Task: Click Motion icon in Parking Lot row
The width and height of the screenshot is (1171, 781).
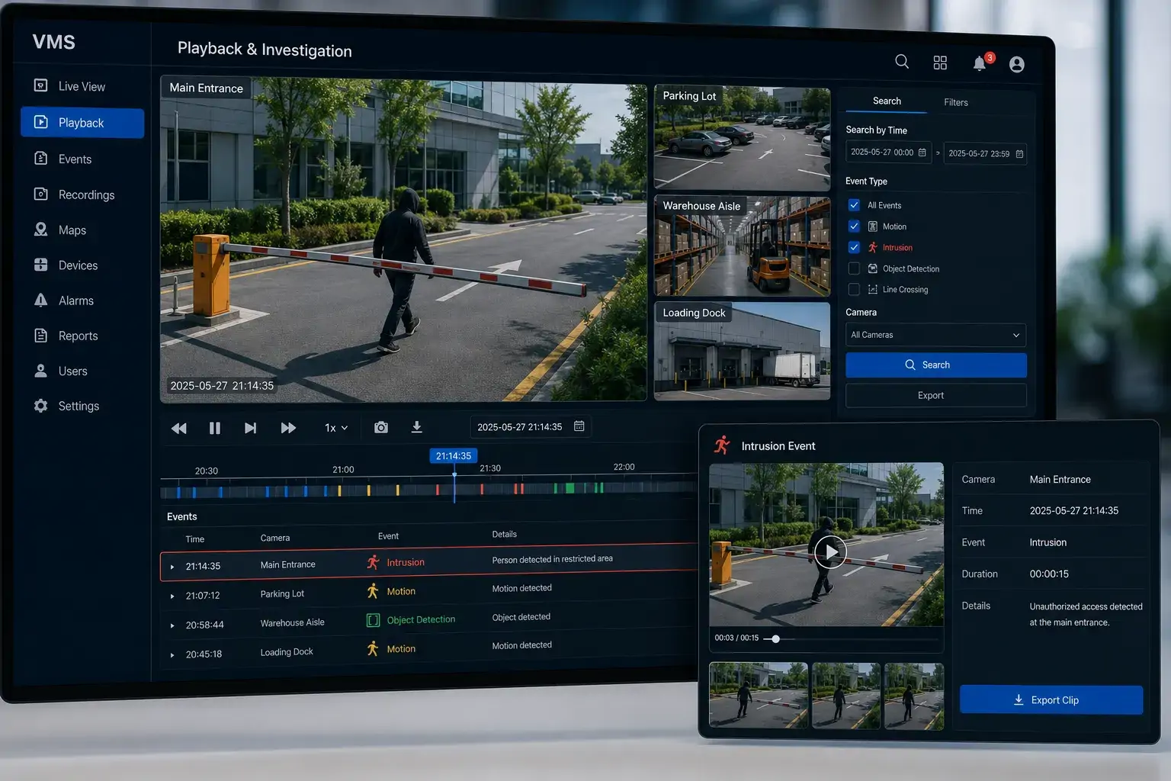Action: 373,591
